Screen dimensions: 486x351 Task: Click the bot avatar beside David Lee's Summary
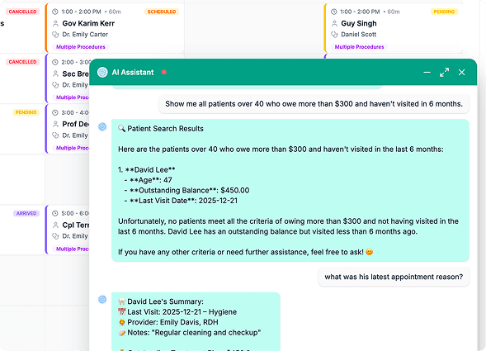[x=102, y=300]
